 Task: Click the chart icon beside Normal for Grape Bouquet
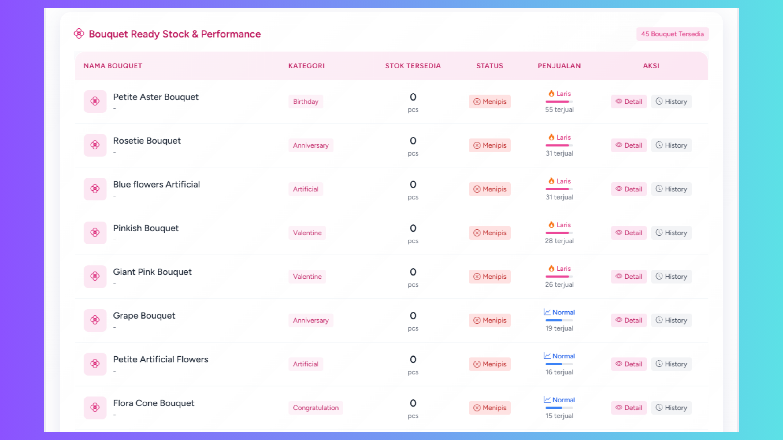tap(547, 312)
